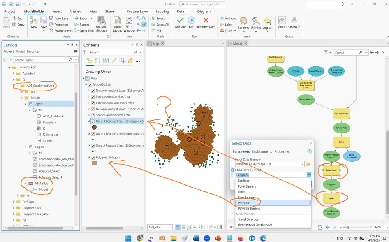The width and height of the screenshot is (389, 242).
Task: Apply Auto Layout to the model
Action: [117, 21]
